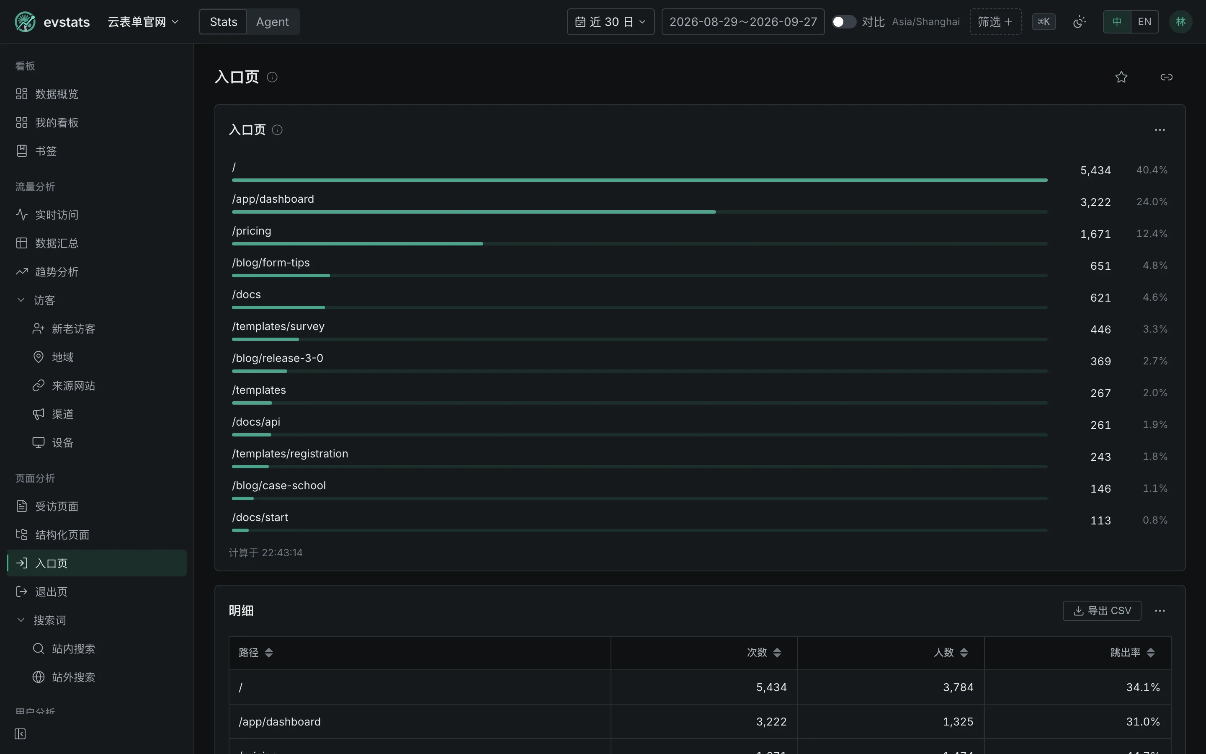This screenshot has width=1206, height=754.
Task: Click the evstats logo icon
Action: coord(25,22)
